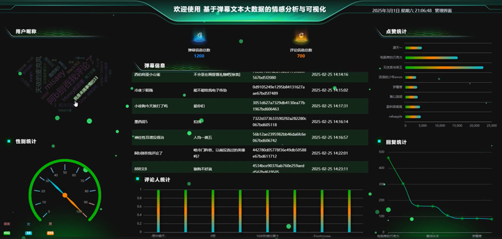The image size is (502, 239).
Task: Click the 700 comment total value
Action: (301, 56)
